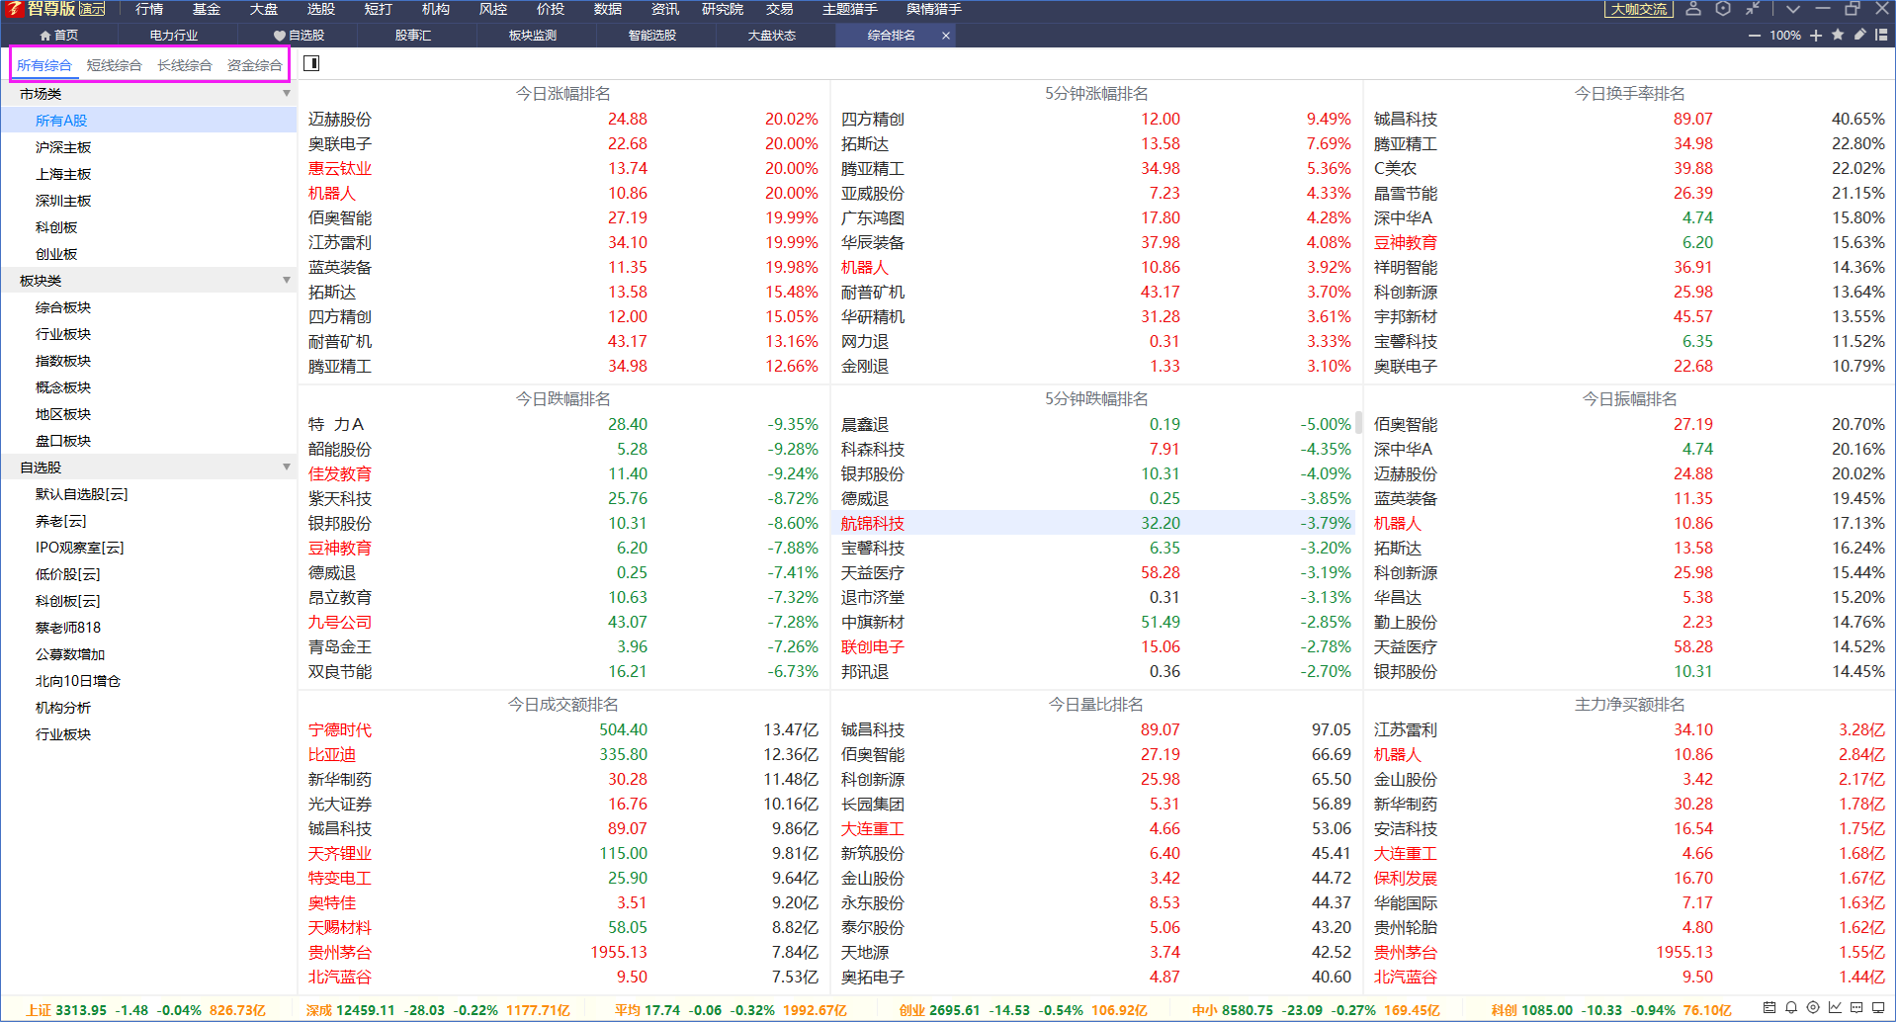Open the line chart icon in status bar

coord(1835,1008)
